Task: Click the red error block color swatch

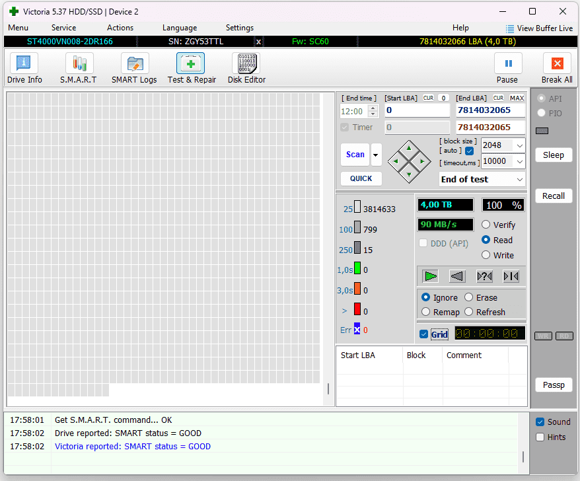Action: (x=357, y=309)
